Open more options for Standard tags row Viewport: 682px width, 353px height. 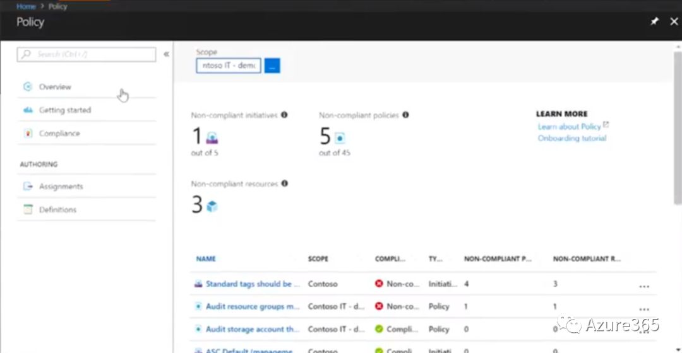click(643, 285)
